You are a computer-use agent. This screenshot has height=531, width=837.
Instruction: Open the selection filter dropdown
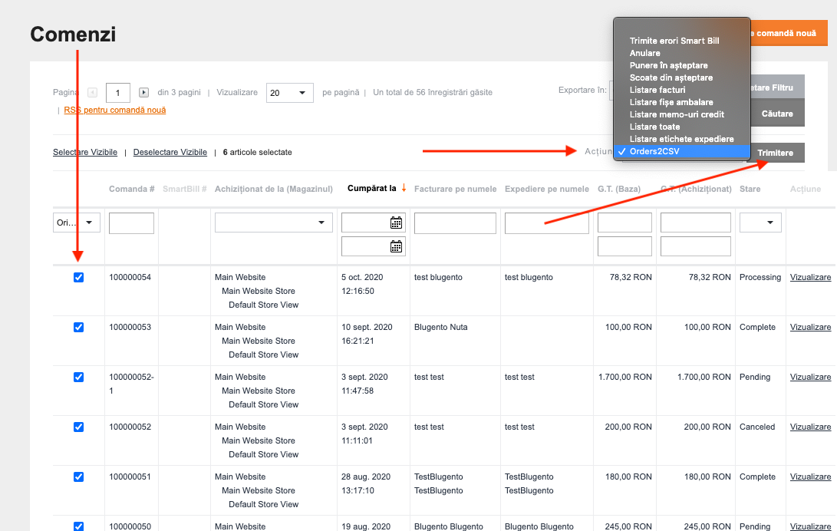point(76,223)
